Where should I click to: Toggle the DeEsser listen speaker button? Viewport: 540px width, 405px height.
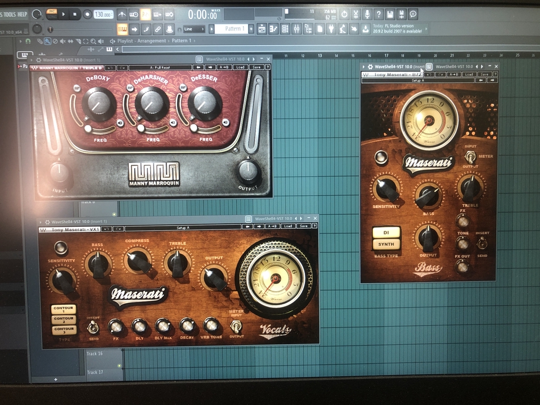(x=226, y=122)
